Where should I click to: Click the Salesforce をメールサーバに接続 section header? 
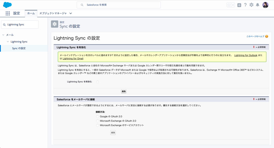pos(76,99)
